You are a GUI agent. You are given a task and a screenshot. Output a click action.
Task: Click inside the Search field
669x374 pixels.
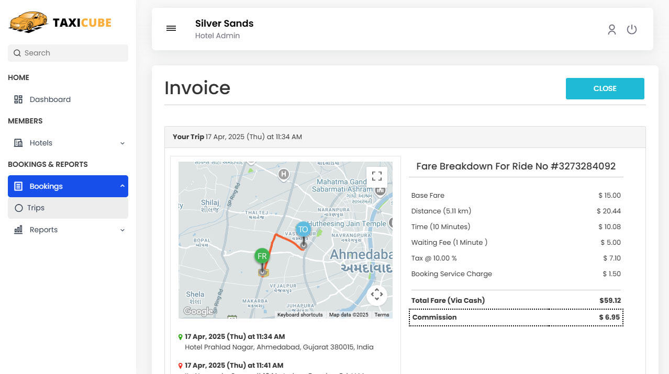pyautogui.click(x=68, y=53)
